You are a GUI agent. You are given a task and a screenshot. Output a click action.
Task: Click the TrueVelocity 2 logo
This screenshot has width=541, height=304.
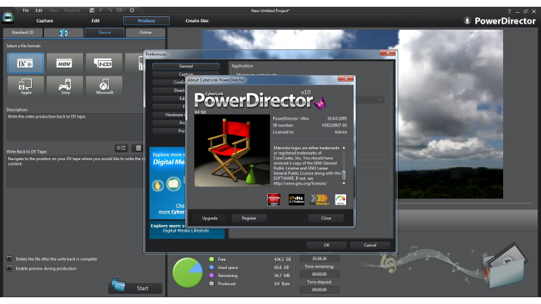[x=319, y=199]
